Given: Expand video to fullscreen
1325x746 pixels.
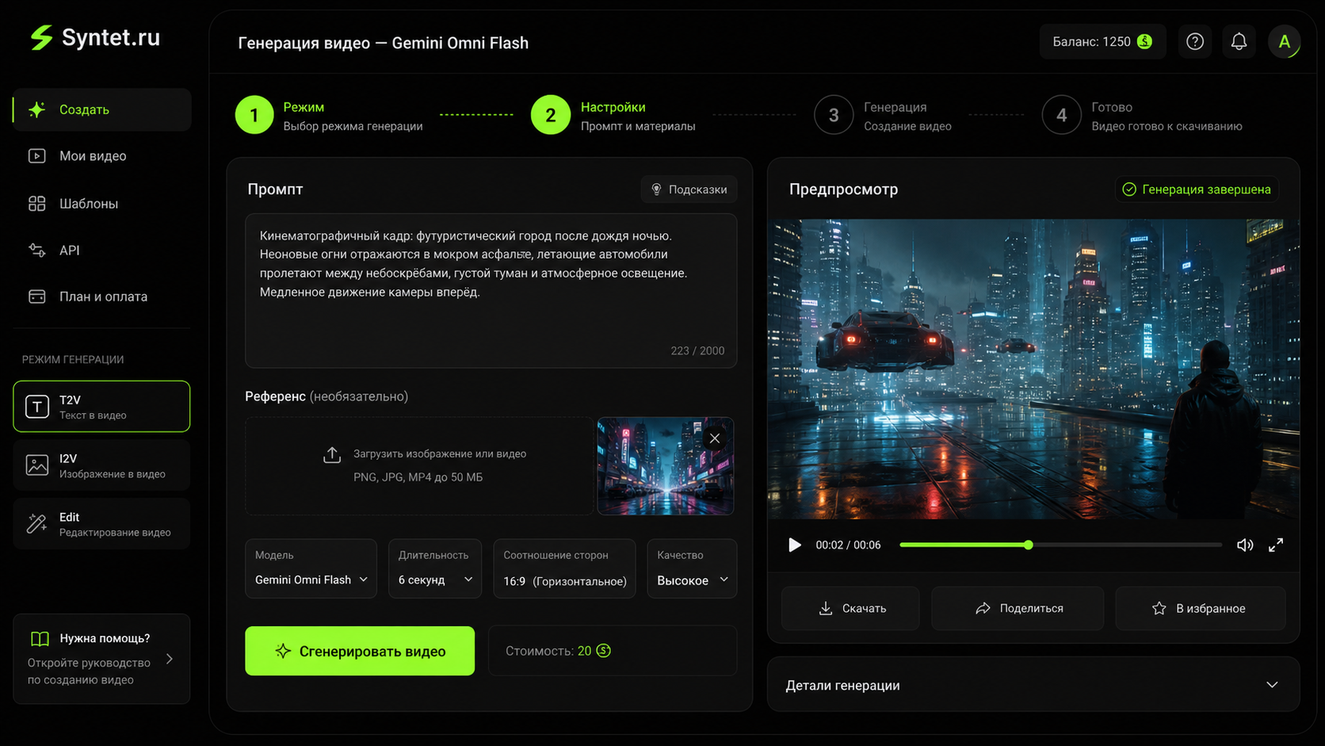Looking at the screenshot, I should 1276,545.
